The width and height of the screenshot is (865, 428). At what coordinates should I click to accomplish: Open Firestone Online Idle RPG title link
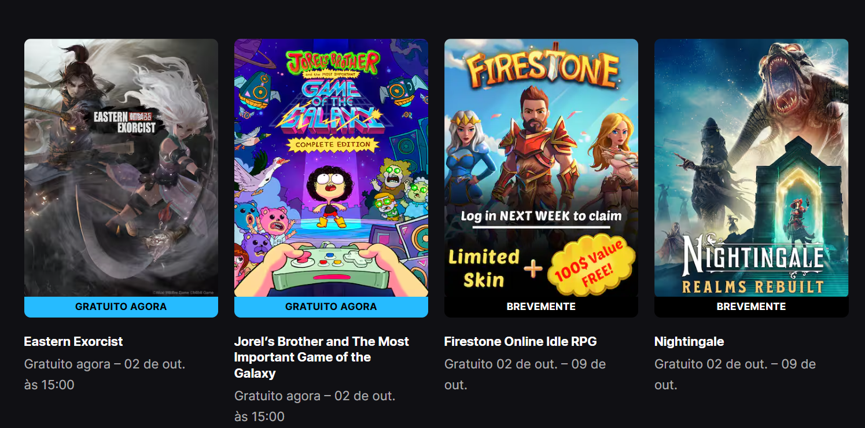(x=521, y=341)
